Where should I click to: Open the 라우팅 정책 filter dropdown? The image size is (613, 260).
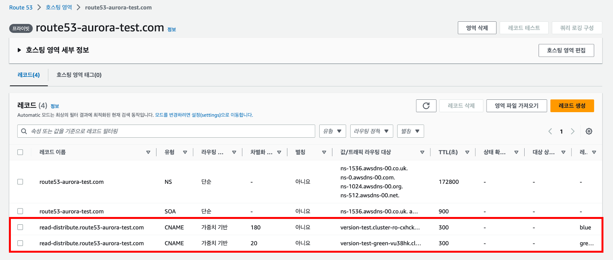click(371, 131)
